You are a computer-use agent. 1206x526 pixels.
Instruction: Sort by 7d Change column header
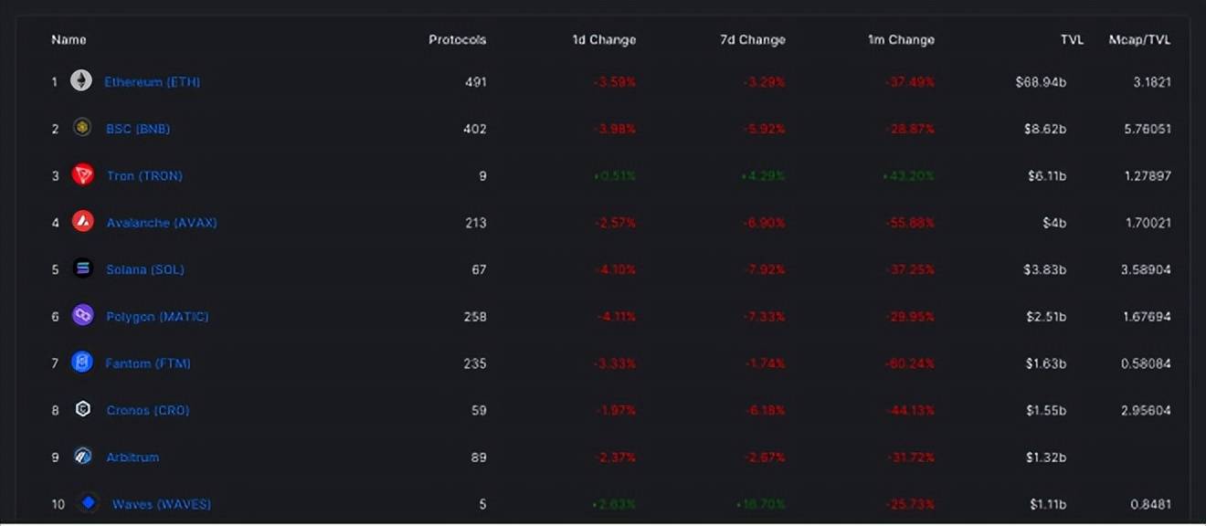click(752, 40)
